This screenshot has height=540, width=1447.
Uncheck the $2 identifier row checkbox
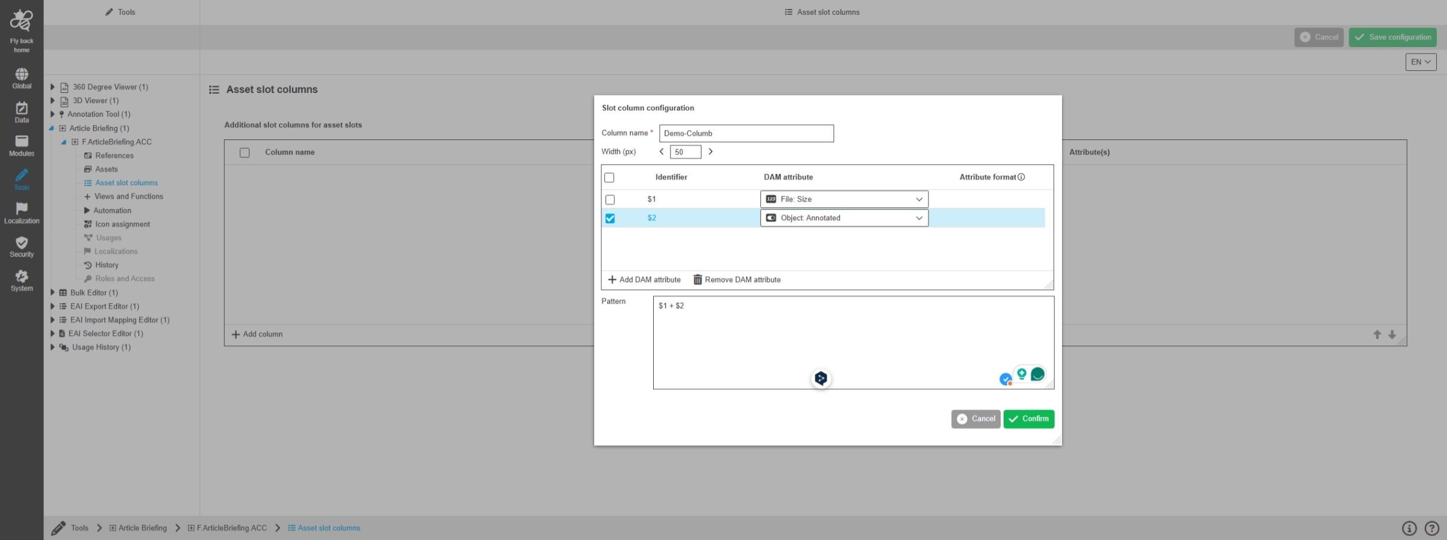tap(610, 219)
